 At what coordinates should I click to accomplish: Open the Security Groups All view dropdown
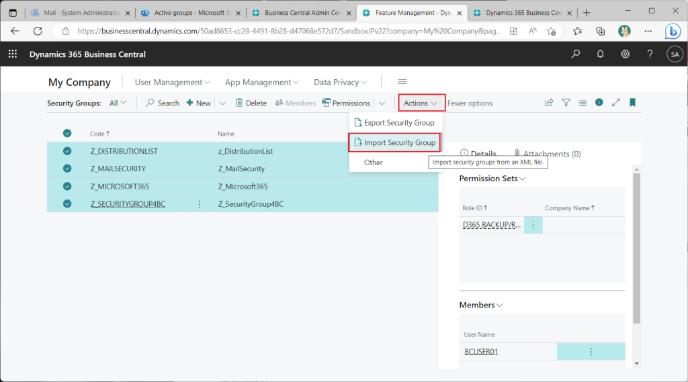point(118,103)
